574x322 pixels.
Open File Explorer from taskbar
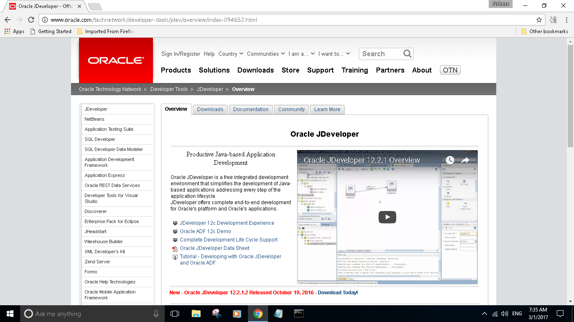click(196, 314)
